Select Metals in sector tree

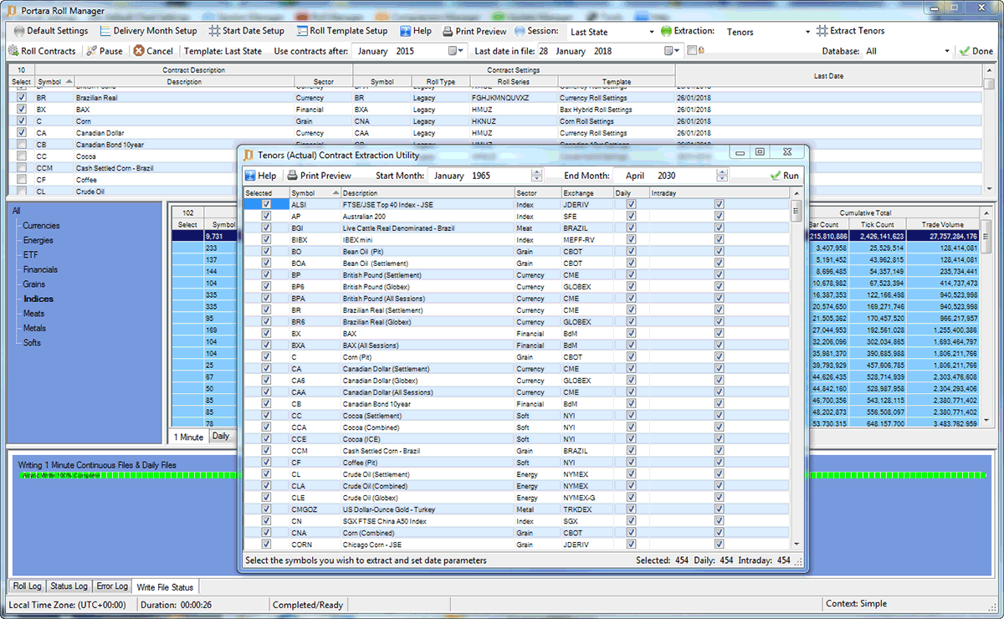click(x=34, y=328)
